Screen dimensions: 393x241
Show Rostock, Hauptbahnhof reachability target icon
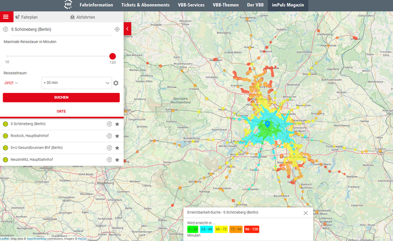pos(109,136)
